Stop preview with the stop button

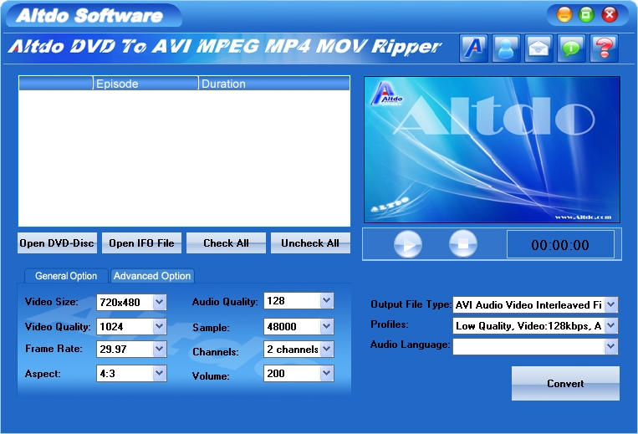point(463,243)
